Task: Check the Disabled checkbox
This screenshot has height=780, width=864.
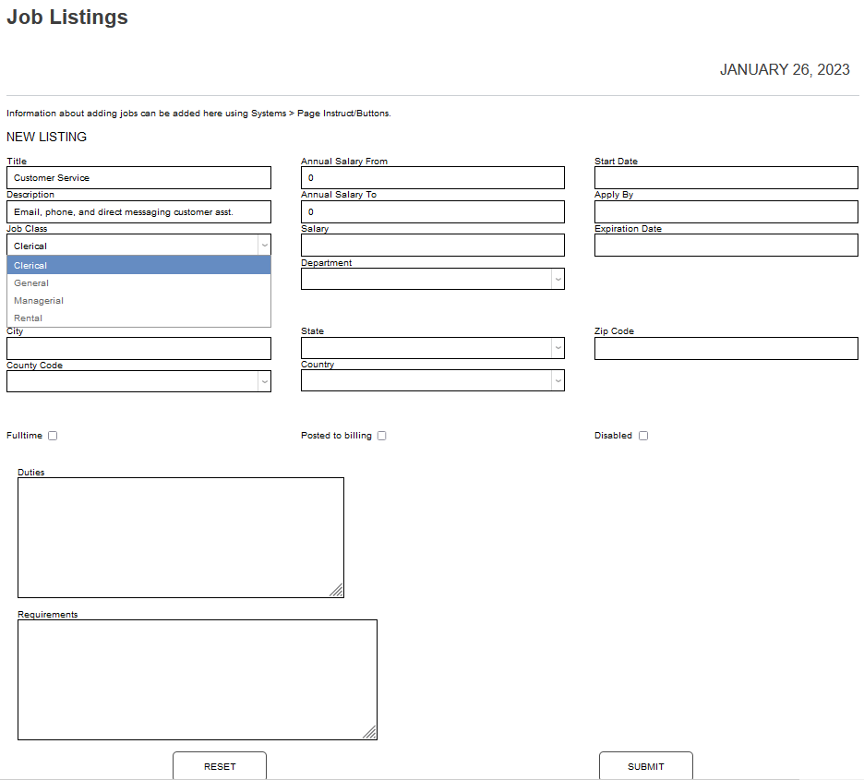Action: [x=643, y=436]
